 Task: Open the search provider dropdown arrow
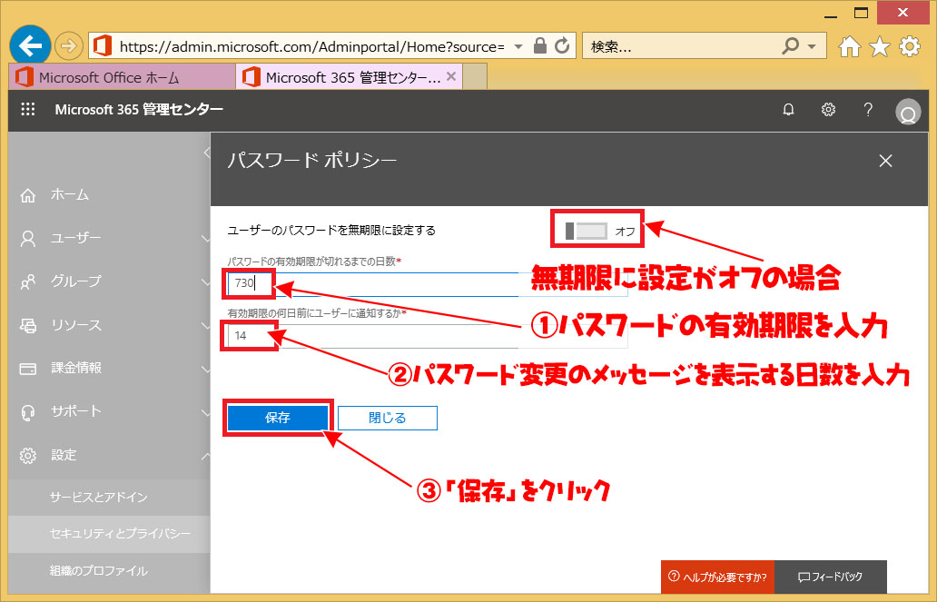coord(812,46)
